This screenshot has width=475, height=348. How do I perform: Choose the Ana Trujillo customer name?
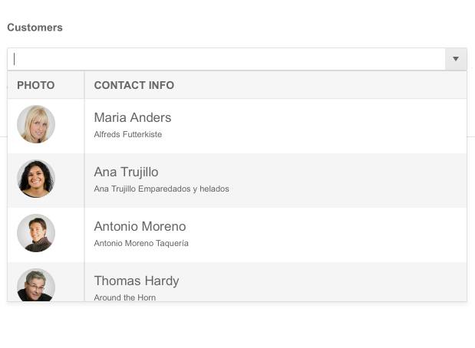point(126,172)
